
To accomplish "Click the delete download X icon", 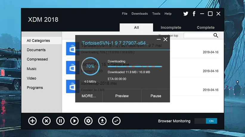I will pyautogui.click(x=46, y=121).
